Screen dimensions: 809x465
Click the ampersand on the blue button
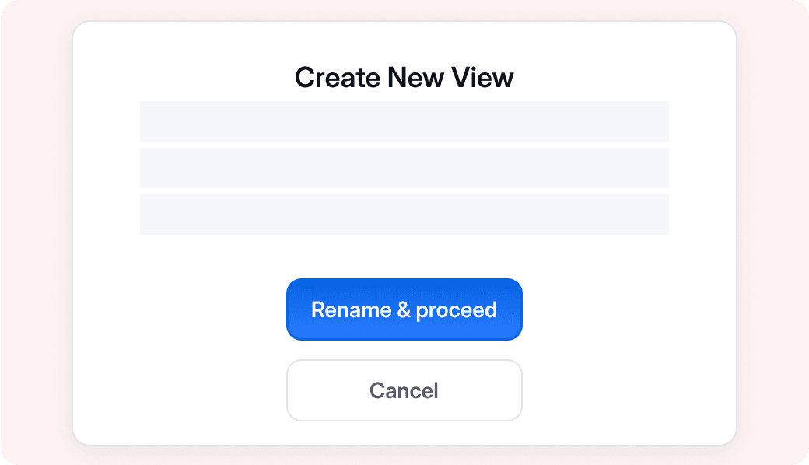tap(404, 309)
